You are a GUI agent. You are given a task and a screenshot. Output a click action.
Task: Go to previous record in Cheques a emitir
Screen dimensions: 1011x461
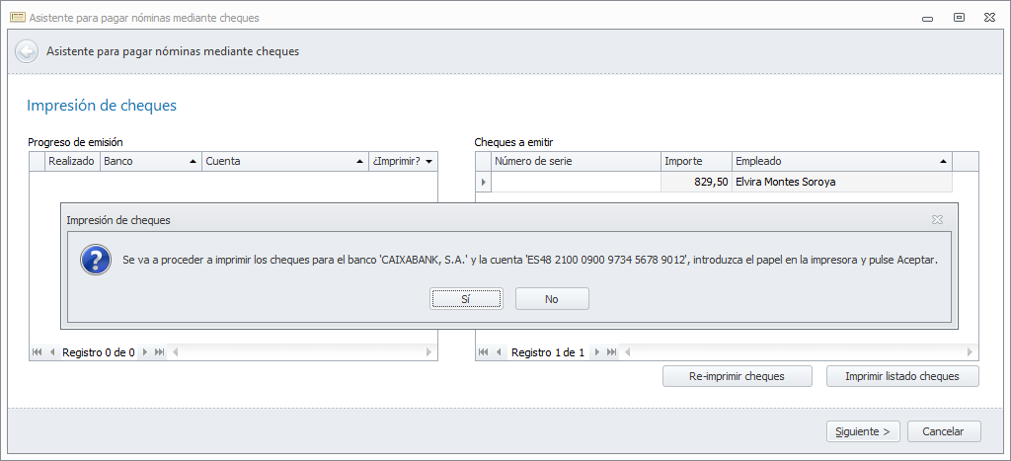tap(499, 352)
